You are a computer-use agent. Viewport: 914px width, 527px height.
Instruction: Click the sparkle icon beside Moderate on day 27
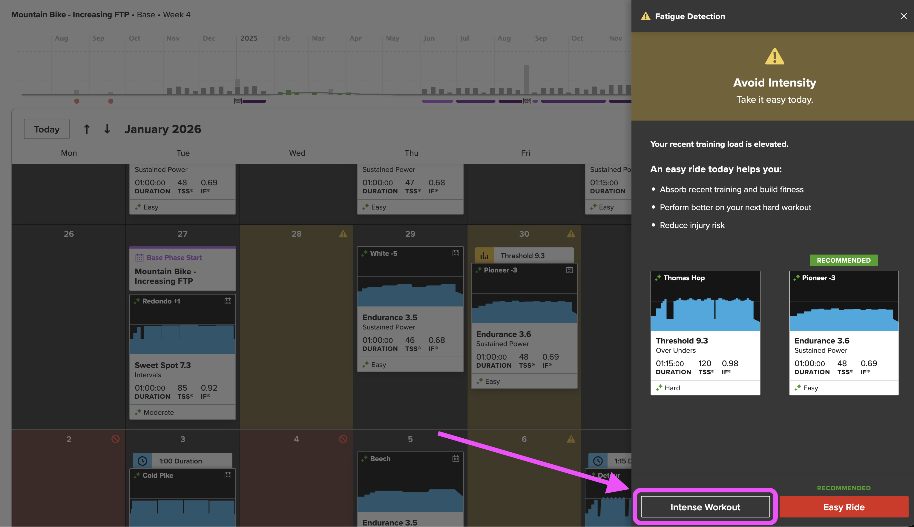(138, 412)
